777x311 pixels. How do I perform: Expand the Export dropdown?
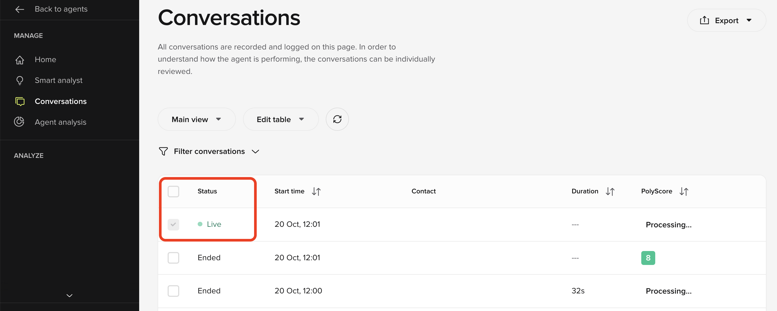tap(726, 21)
